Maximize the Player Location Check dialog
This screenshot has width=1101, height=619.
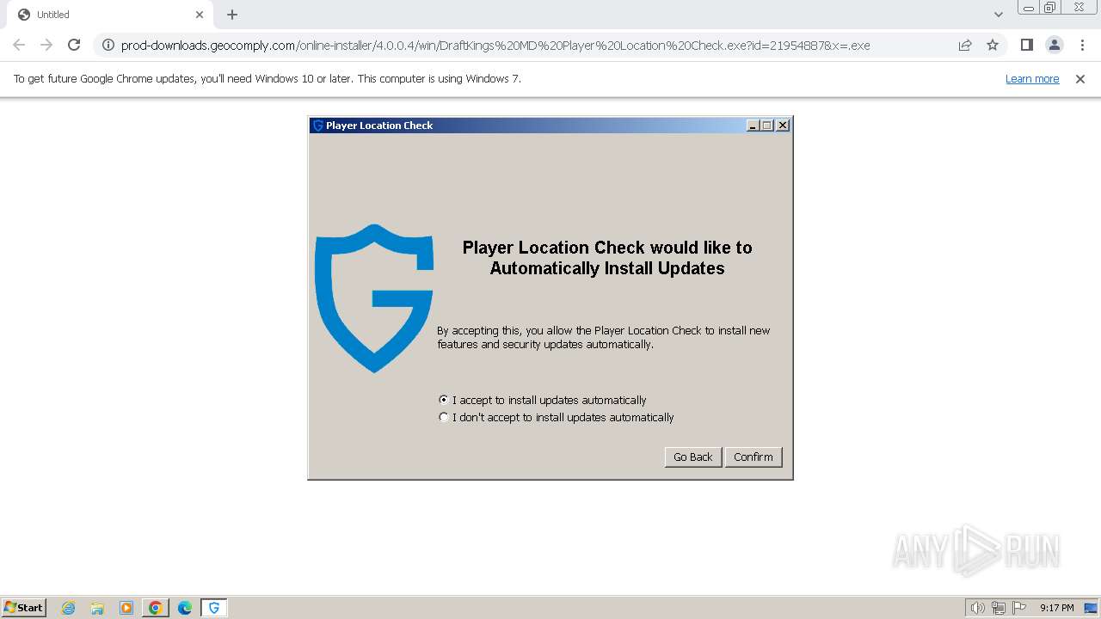click(767, 126)
